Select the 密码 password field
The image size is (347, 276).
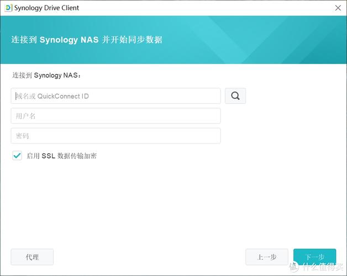coord(115,136)
